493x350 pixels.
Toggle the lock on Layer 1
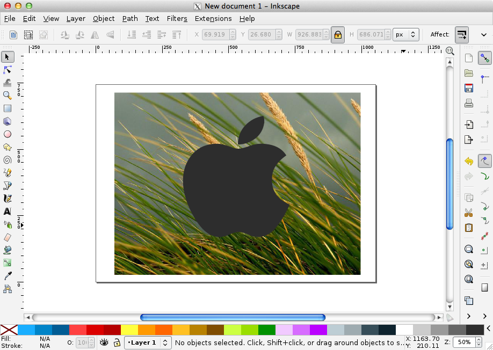[x=117, y=342]
